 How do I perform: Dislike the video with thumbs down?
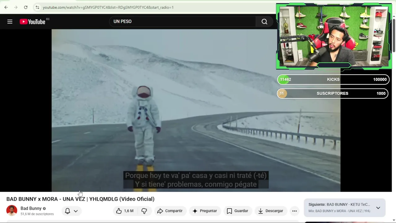144,211
